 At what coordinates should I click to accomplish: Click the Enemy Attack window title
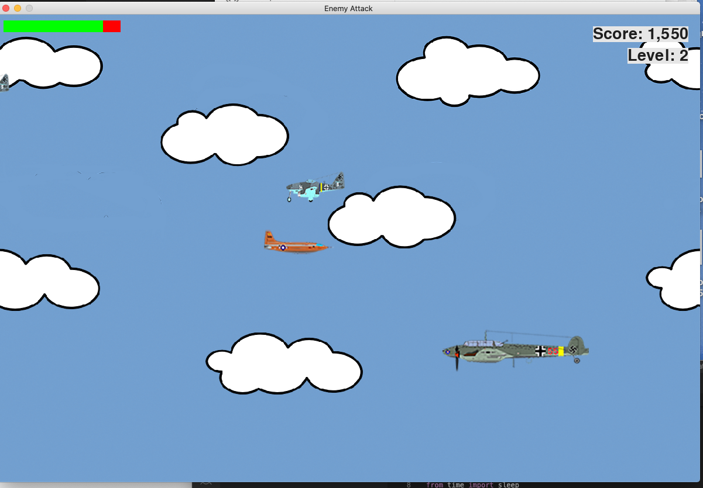(348, 8)
